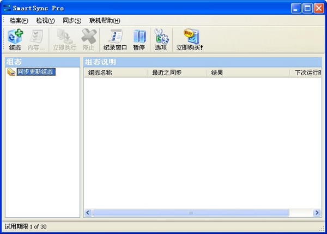Click the 停止 stop icon
This screenshot has width=327, height=234.
click(x=89, y=37)
